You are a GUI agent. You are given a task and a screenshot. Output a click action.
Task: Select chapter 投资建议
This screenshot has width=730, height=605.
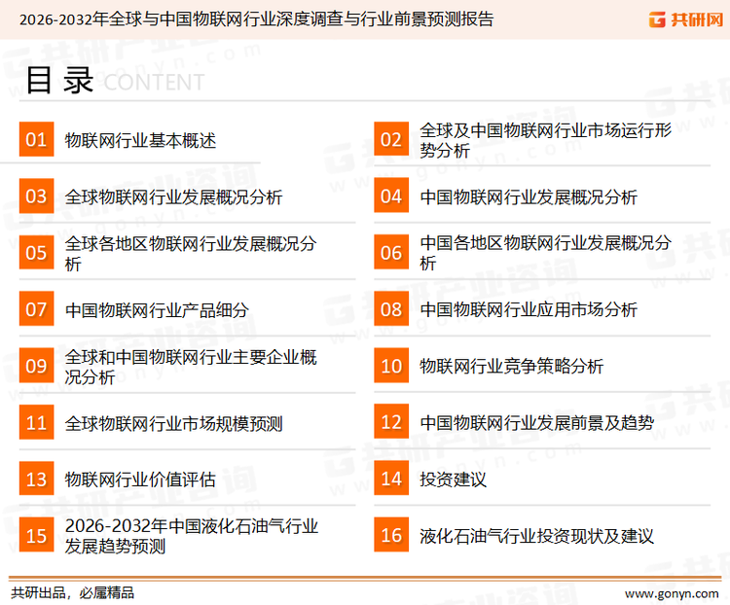pos(453,480)
